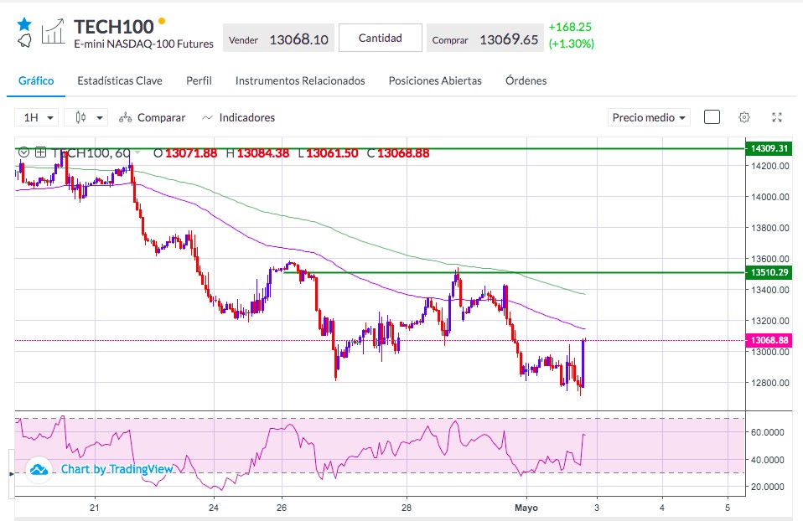Image resolution: width=803 pixels, height=521 pixels.
Task: Click the small arrow at left chart edge
Action: click(11, 474)
